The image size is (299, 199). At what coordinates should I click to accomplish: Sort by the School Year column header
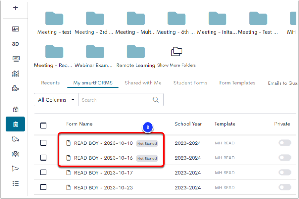(188, 124)
